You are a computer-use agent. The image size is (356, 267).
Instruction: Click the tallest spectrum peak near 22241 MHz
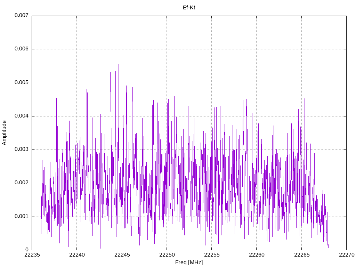coord(87,29)
